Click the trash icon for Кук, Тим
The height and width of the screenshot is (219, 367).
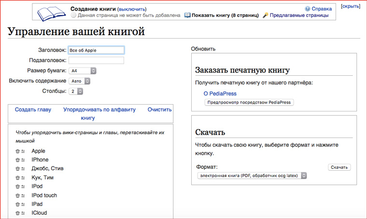pos(17,178)
